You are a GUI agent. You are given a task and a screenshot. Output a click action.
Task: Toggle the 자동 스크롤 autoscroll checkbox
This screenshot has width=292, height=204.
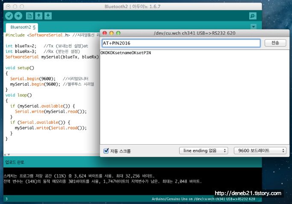(106, 151)
